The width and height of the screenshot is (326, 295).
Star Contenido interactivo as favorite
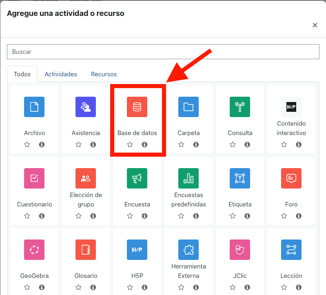tap(284, 144)
